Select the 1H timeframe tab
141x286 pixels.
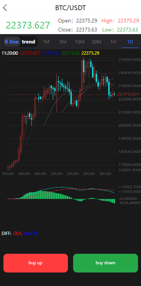tap(113, 42)
